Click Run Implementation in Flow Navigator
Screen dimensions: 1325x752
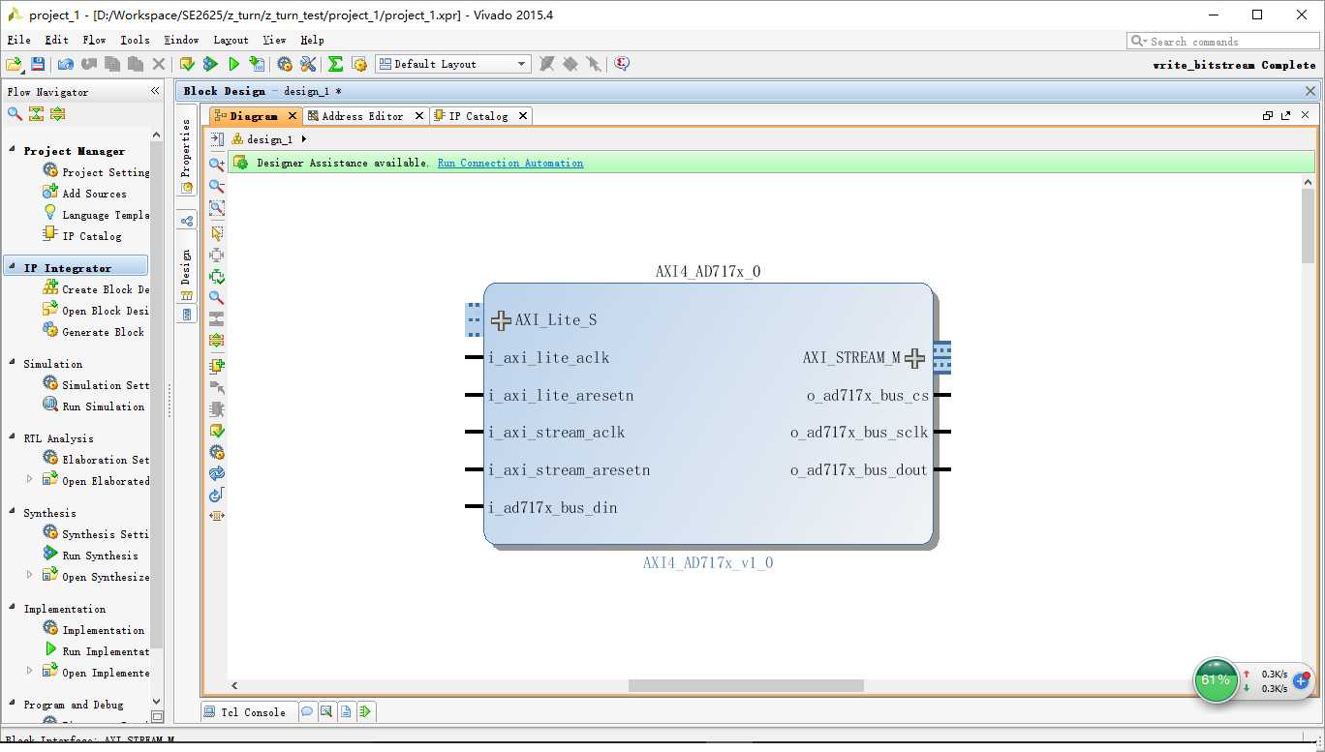pos(106,651)
